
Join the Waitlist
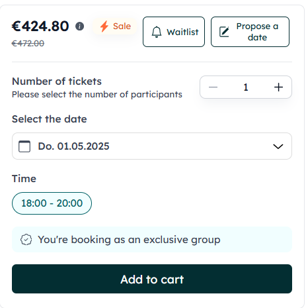[174, 32]
